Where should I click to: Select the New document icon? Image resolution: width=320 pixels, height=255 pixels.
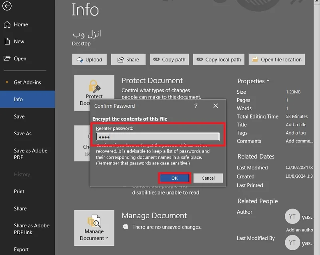point(7,41)
